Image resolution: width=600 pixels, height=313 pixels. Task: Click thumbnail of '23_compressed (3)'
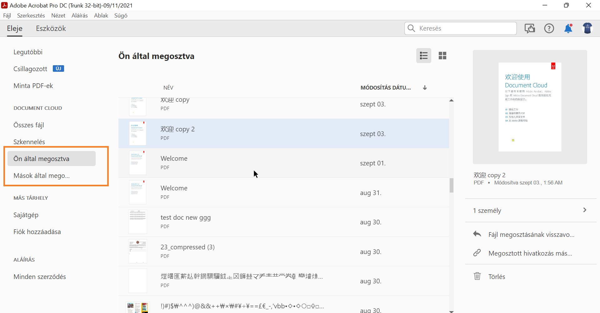(x=138, y=251)
